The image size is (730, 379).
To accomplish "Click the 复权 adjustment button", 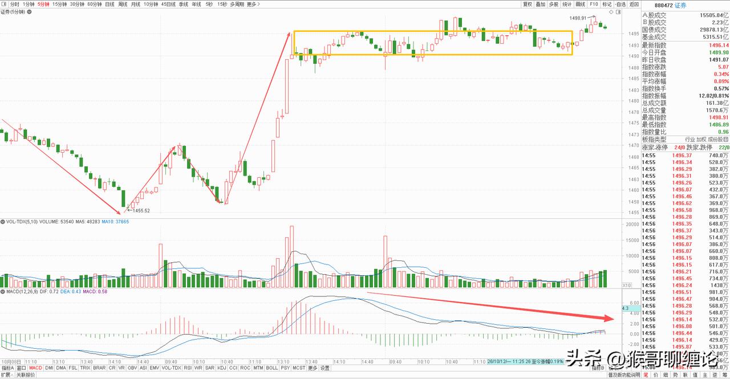I will [528, 4].
